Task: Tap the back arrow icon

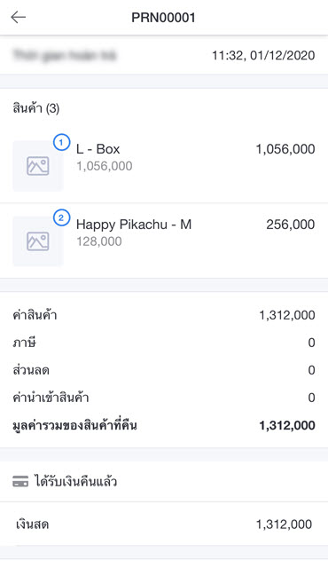Action: pyautogui.click(x=18, y=17)
